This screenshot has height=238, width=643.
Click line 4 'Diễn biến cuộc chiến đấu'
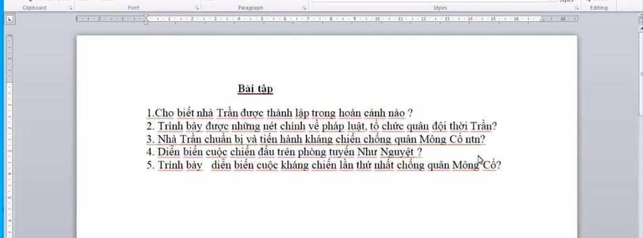click(284, 152)
